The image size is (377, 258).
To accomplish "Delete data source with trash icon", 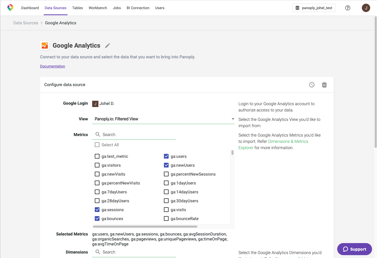I will tap(324, 85).
